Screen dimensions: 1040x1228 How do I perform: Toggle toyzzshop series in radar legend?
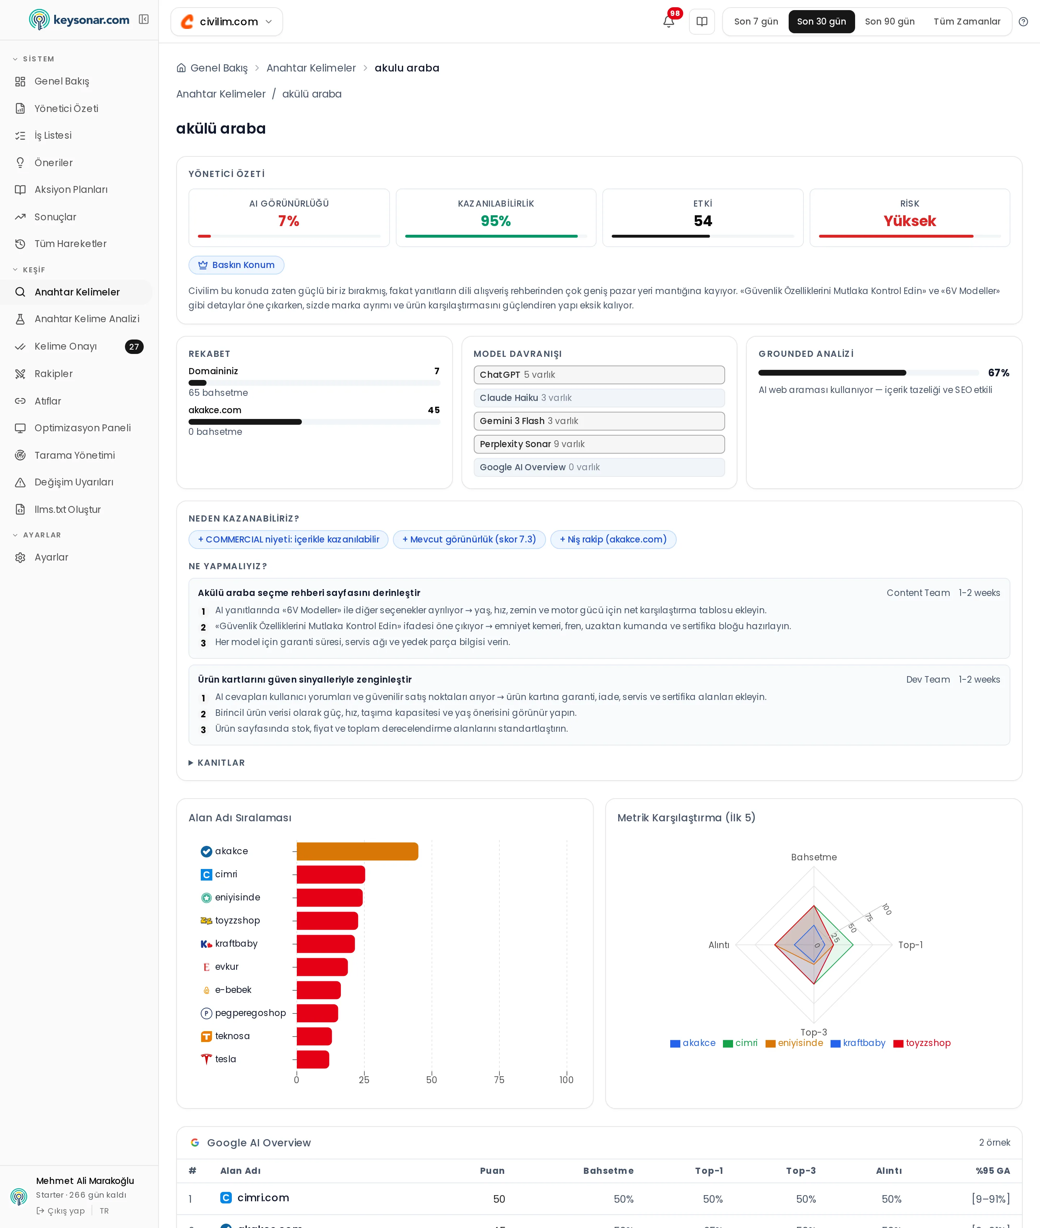(x=922, y=1043)
